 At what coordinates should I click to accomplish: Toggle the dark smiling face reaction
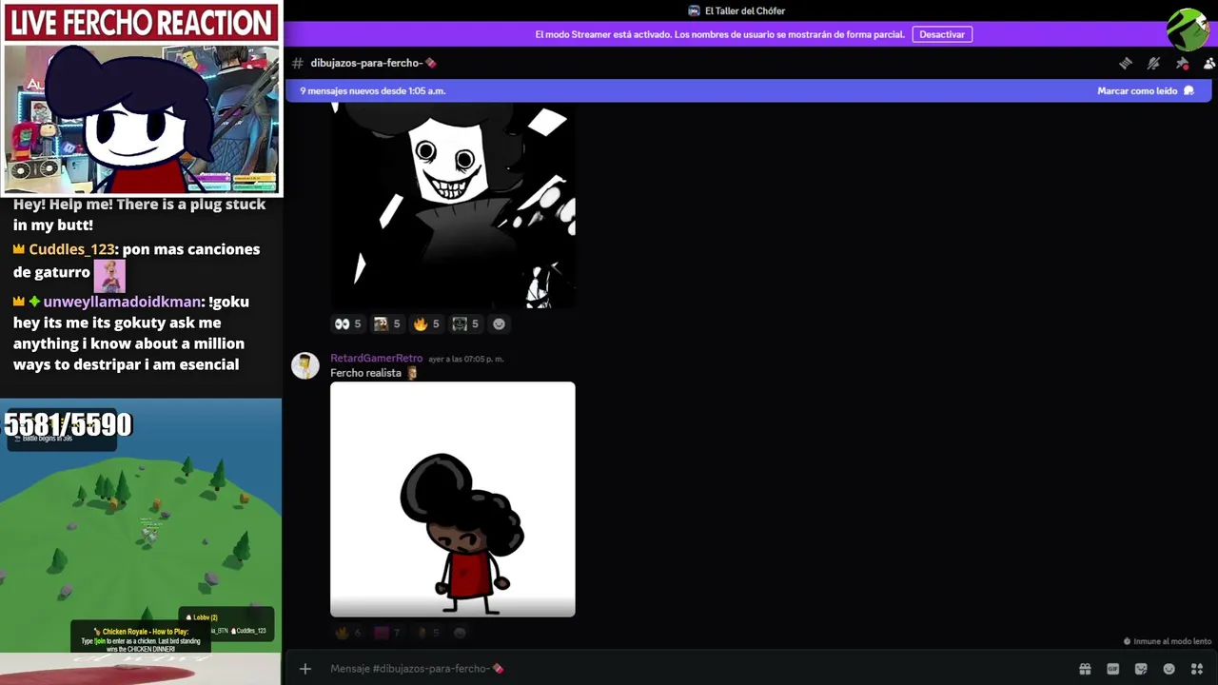(464, 324)
